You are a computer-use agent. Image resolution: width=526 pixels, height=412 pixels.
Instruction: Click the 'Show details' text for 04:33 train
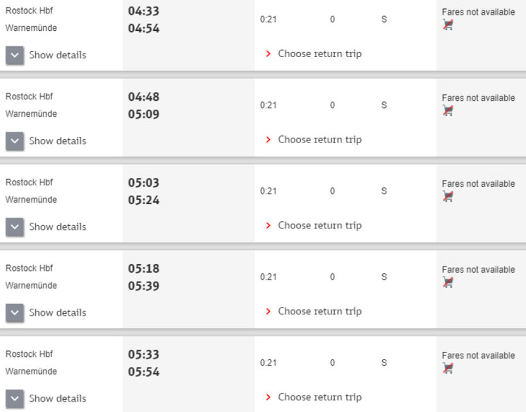point(57,55)
